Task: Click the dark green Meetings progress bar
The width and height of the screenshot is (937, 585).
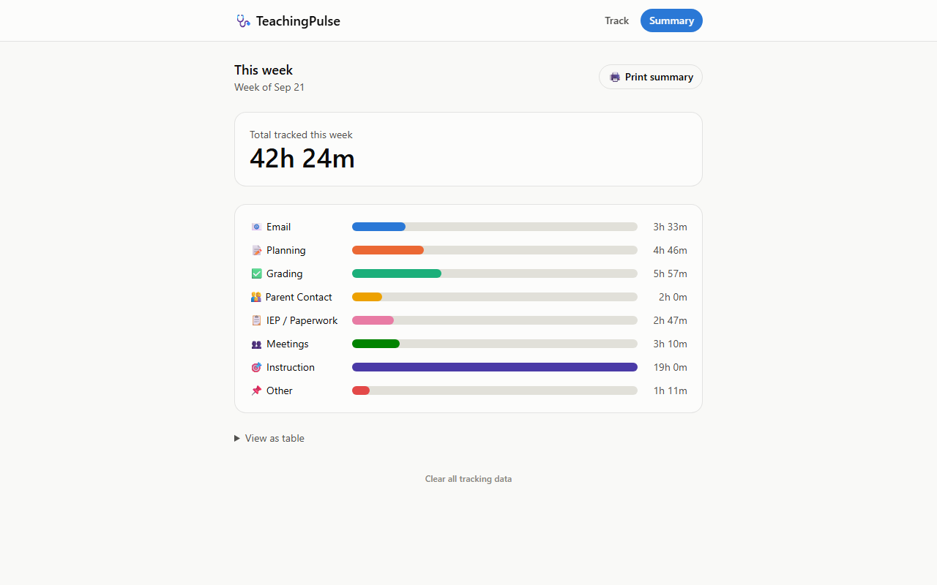Action: click(x=376, y=344)
